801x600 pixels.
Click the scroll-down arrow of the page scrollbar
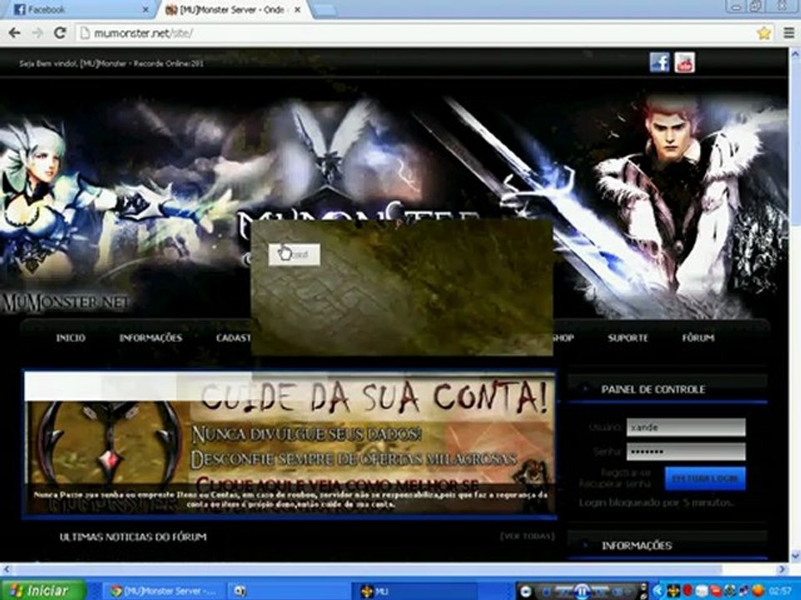(795, 556)
